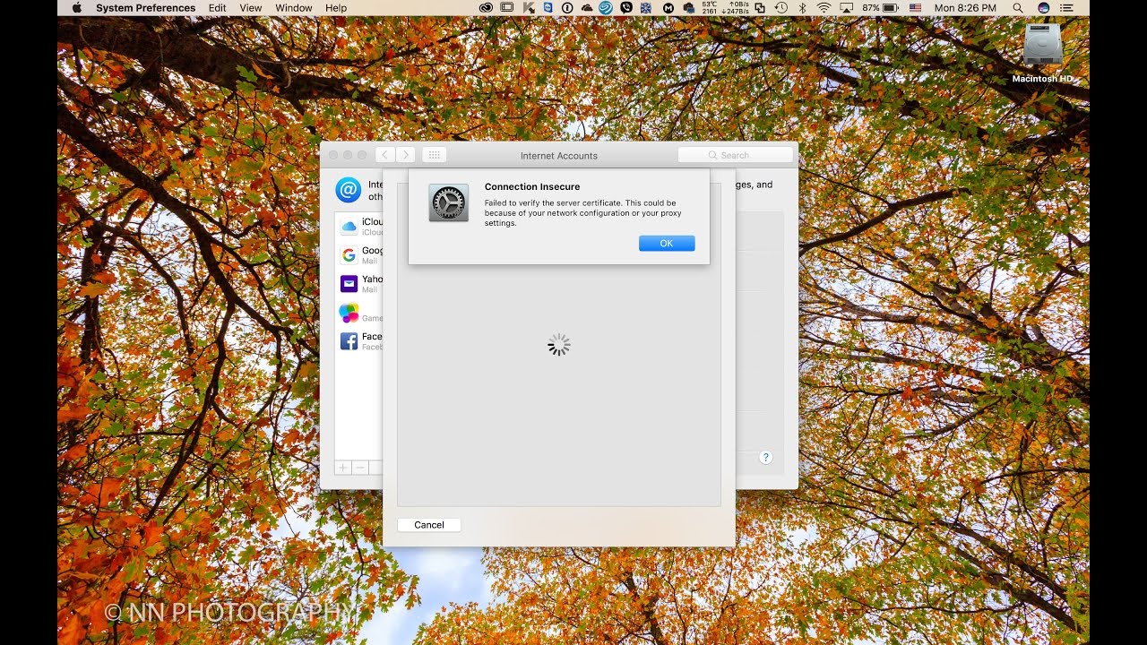Add an account with the plus button
The width and height of the screenshot is (1147, 645).
pos(343,468)
